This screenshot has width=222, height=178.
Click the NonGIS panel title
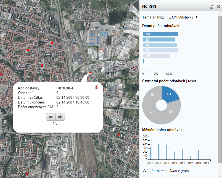pos(149,7)
